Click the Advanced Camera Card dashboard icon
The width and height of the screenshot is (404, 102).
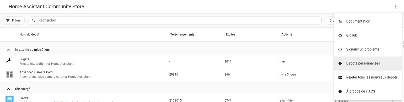(x=10, y=74)
